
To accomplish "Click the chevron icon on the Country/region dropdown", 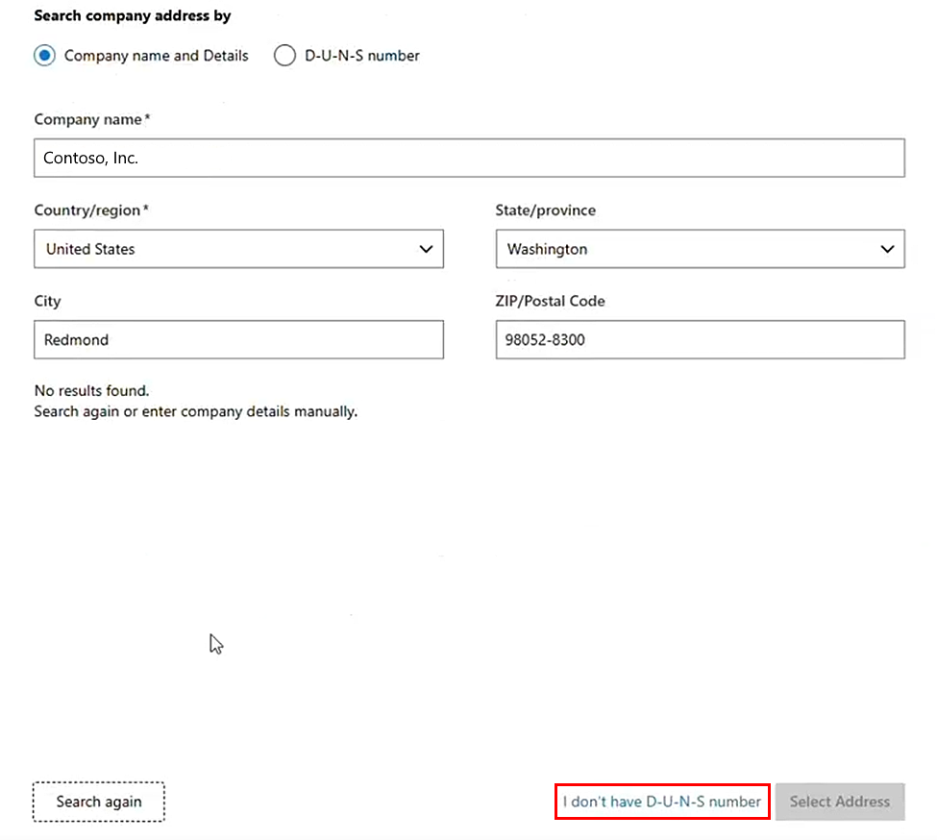I will coord(426,249).
